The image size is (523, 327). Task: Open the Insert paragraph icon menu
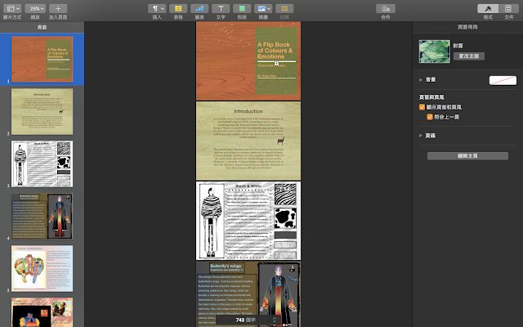point(157,9)
